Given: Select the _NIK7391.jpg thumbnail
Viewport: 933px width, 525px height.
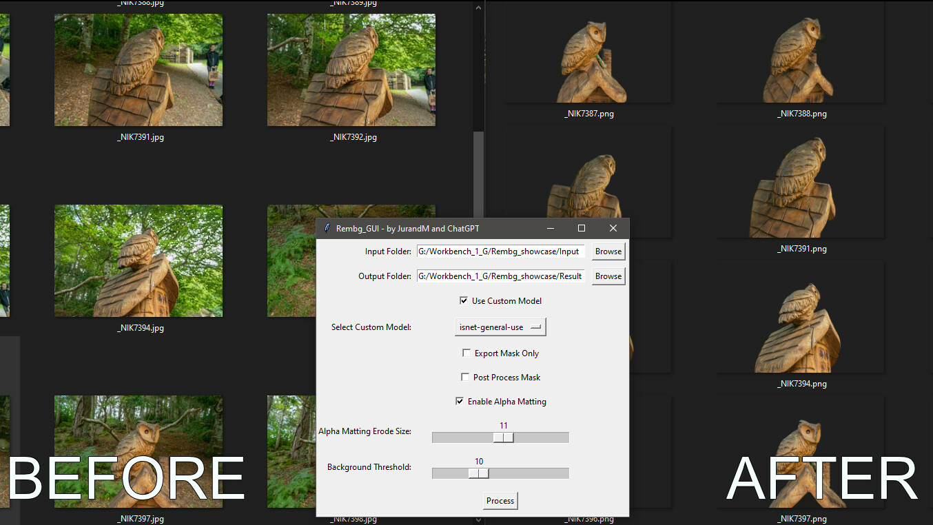Looking at the screenshot, I should click(139, 70).
